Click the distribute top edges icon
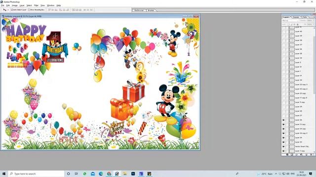 74,10
